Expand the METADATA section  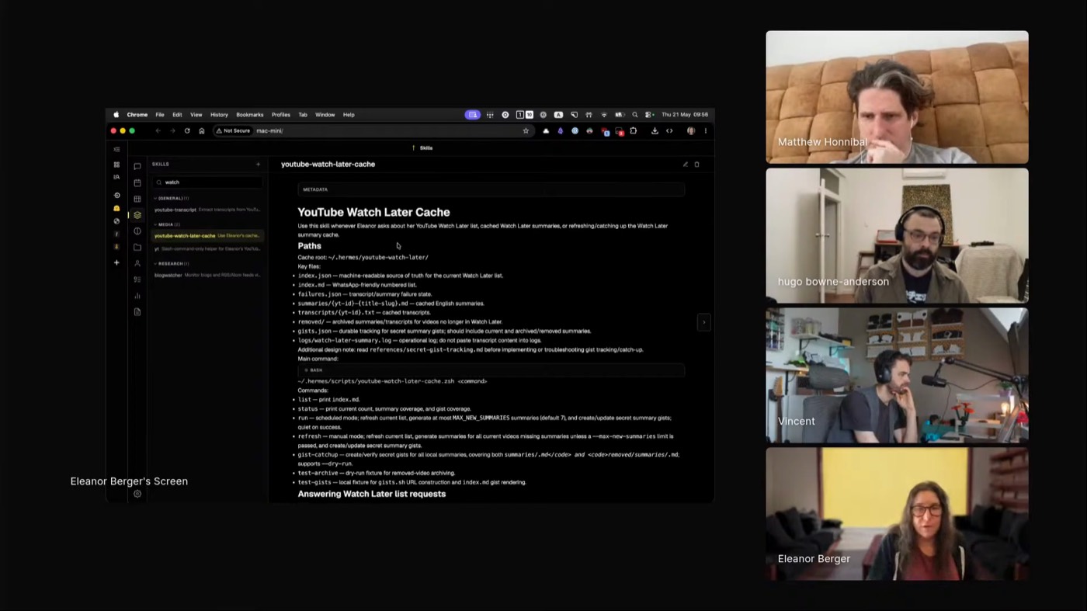click(491, 189)
